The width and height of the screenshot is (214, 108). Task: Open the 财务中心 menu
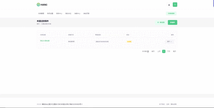tap(59, 14)
